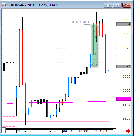Click the 5820 price scale label
This screenshot has height=136, width=134.
(x=126, y=119)
